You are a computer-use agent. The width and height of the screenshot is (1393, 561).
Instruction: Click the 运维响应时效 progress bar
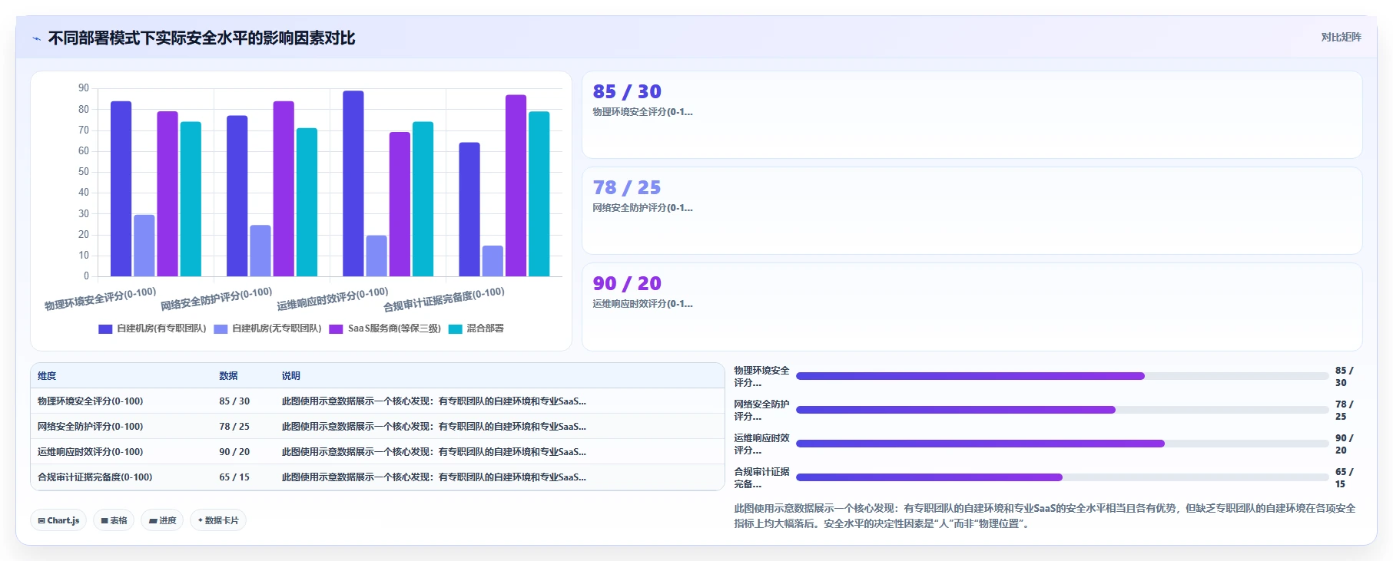(x=1062, y=444)
